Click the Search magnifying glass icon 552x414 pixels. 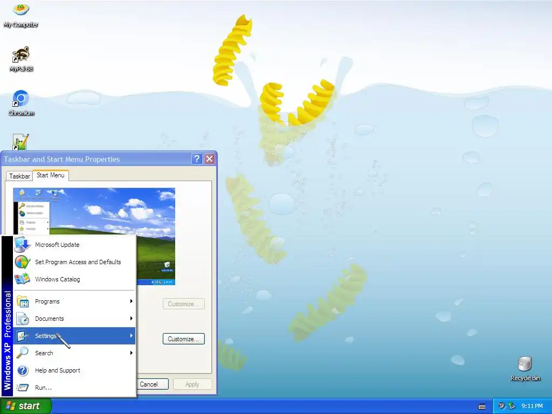(23, 353)
